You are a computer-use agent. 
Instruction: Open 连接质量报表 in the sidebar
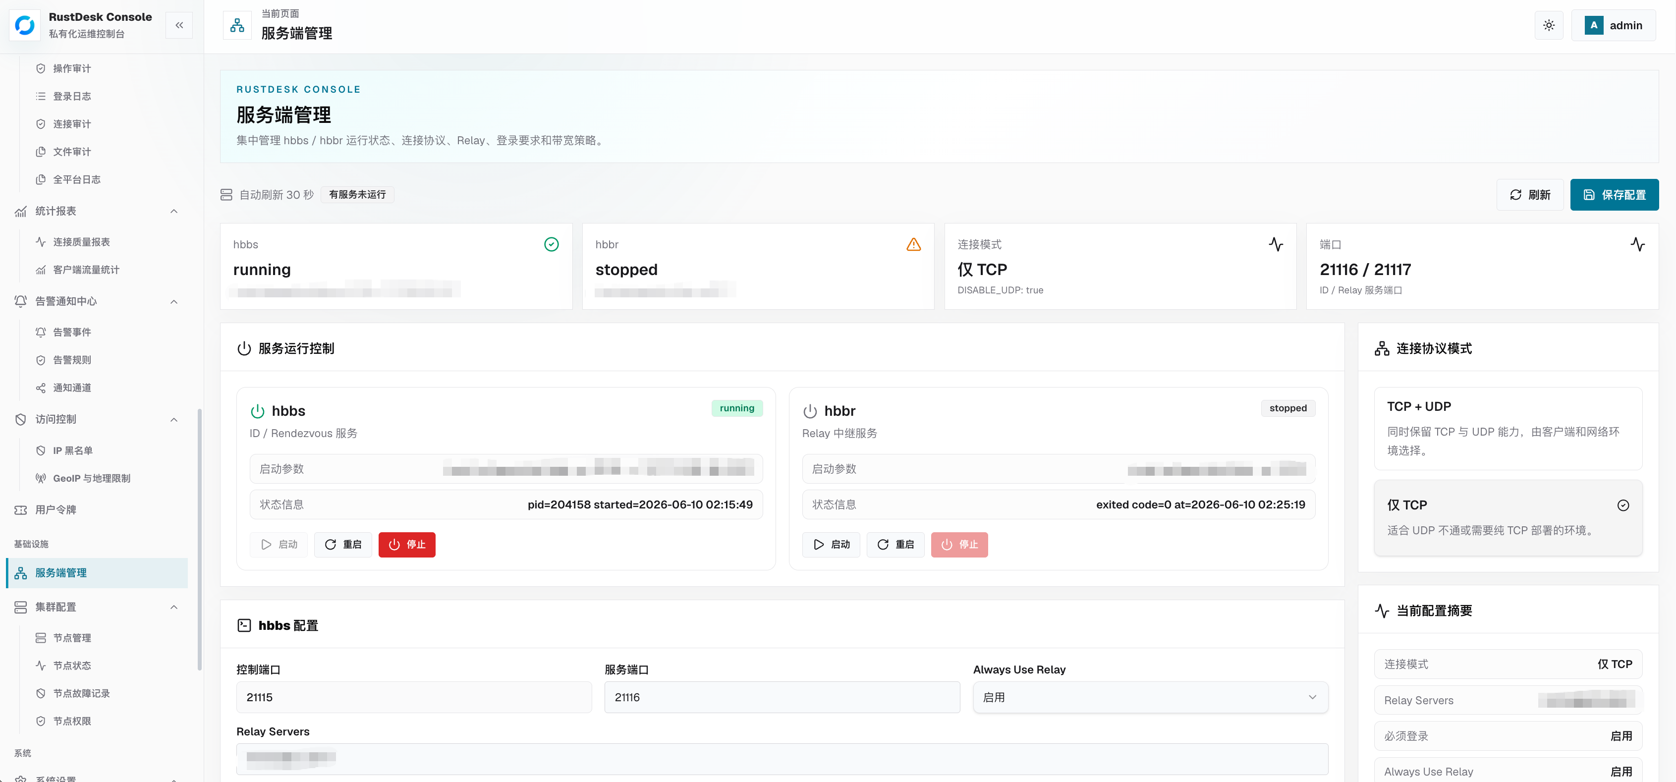point(81,242)
